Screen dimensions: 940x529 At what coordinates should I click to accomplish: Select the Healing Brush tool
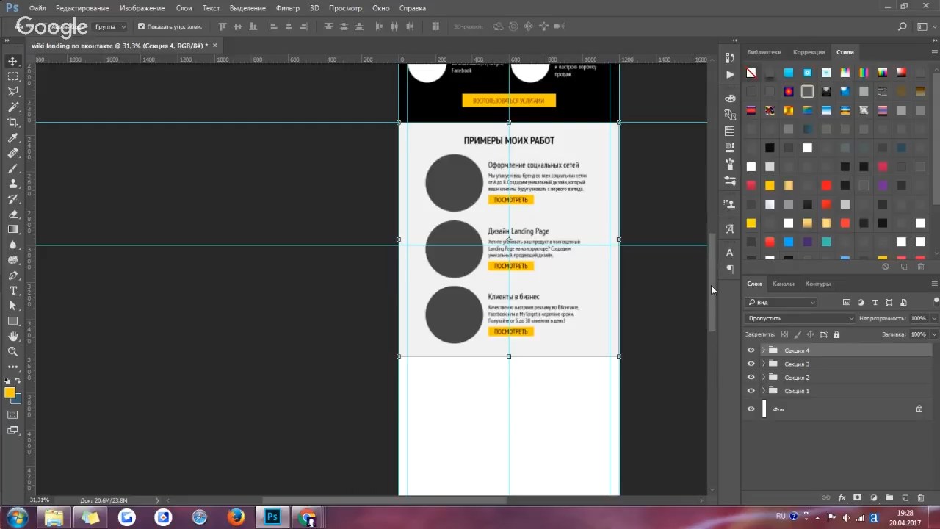tap(12, 153)
